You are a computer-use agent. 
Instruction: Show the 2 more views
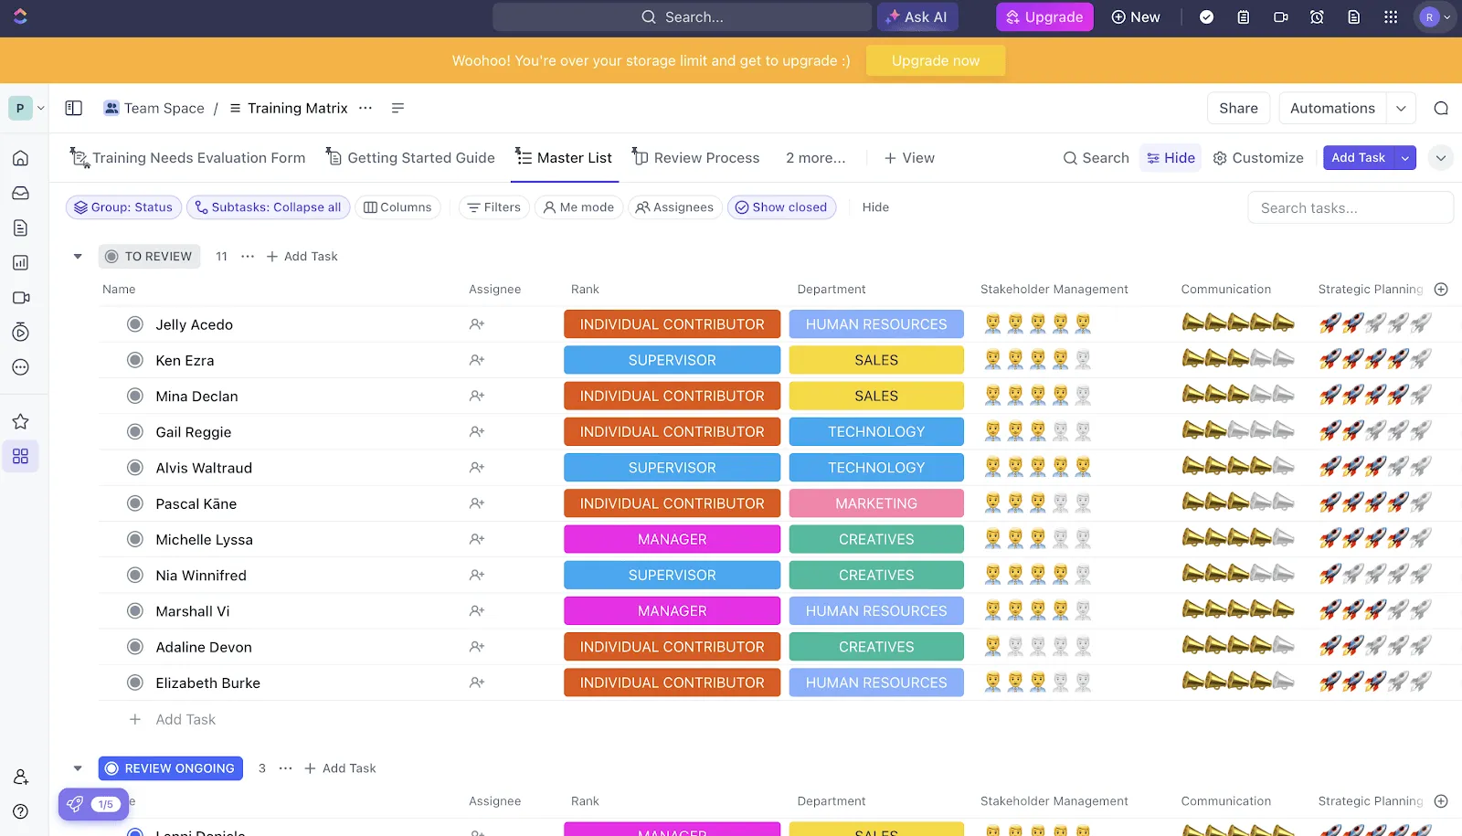tap(815, 158)
